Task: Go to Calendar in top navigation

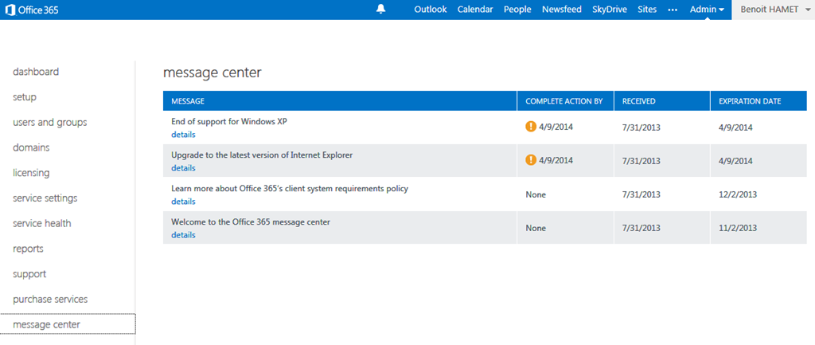Action: click(475, 10)
